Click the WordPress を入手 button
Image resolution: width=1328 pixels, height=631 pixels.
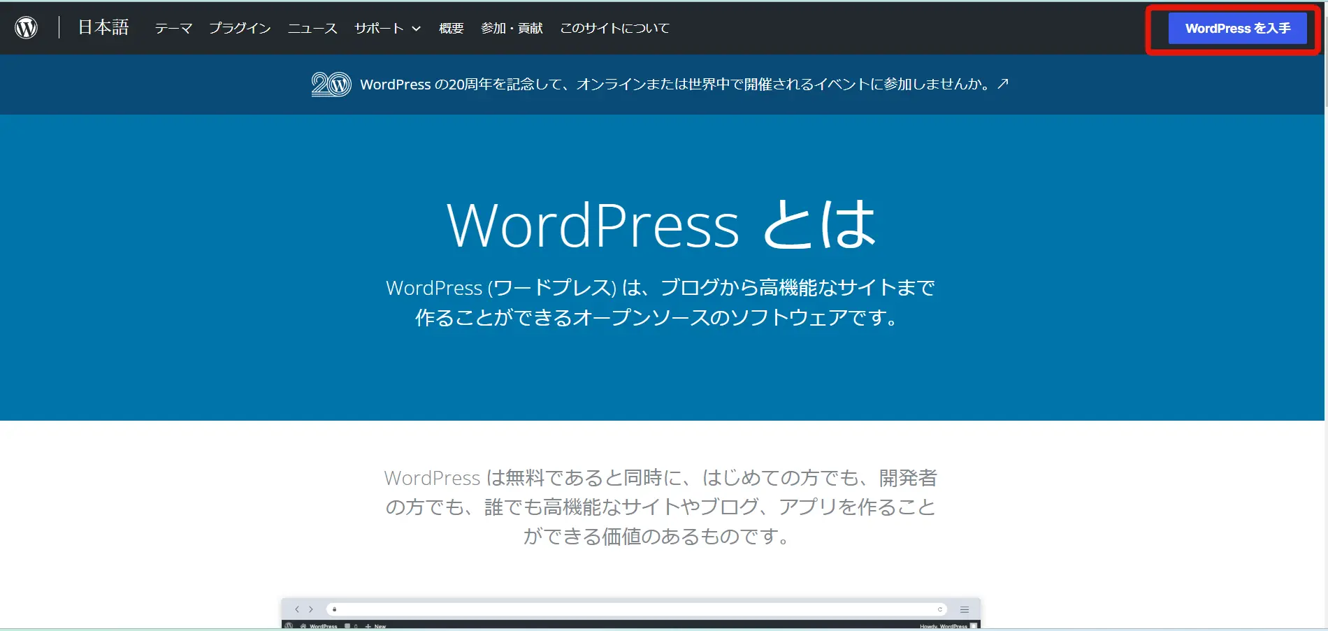click(x=1237, y=28)
